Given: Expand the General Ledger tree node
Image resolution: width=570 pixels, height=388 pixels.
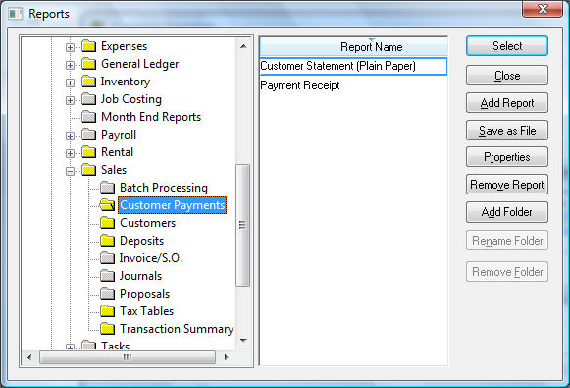Looking at the screenshot, I should (x=71, y=65).
